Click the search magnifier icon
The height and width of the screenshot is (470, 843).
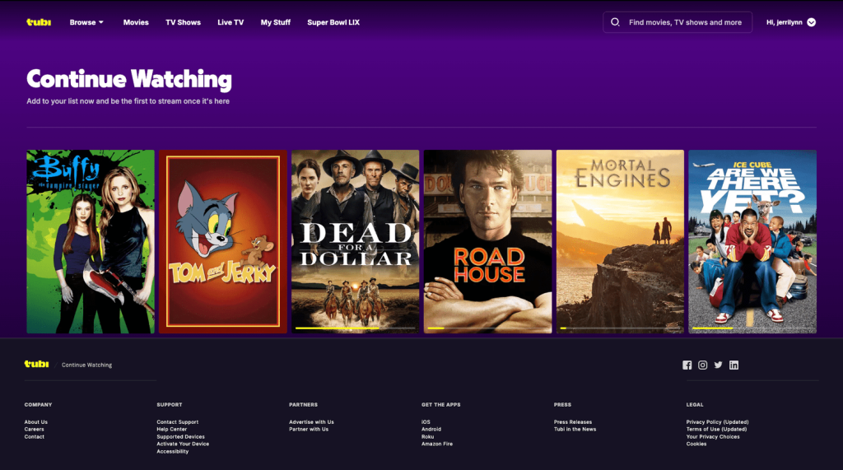pos(615,22)
